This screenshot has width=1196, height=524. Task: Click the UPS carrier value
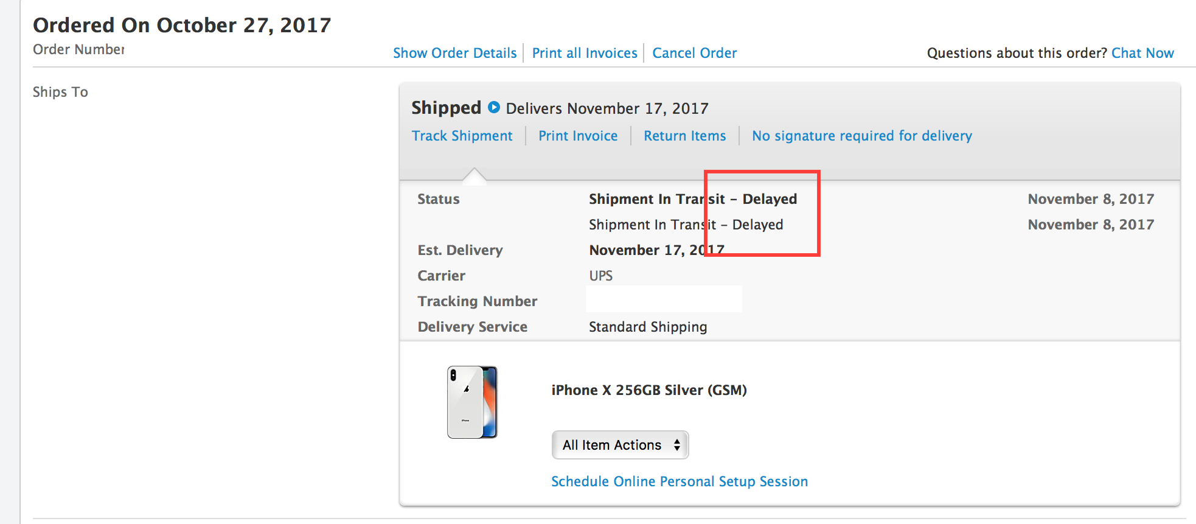(x=600, y=276)
